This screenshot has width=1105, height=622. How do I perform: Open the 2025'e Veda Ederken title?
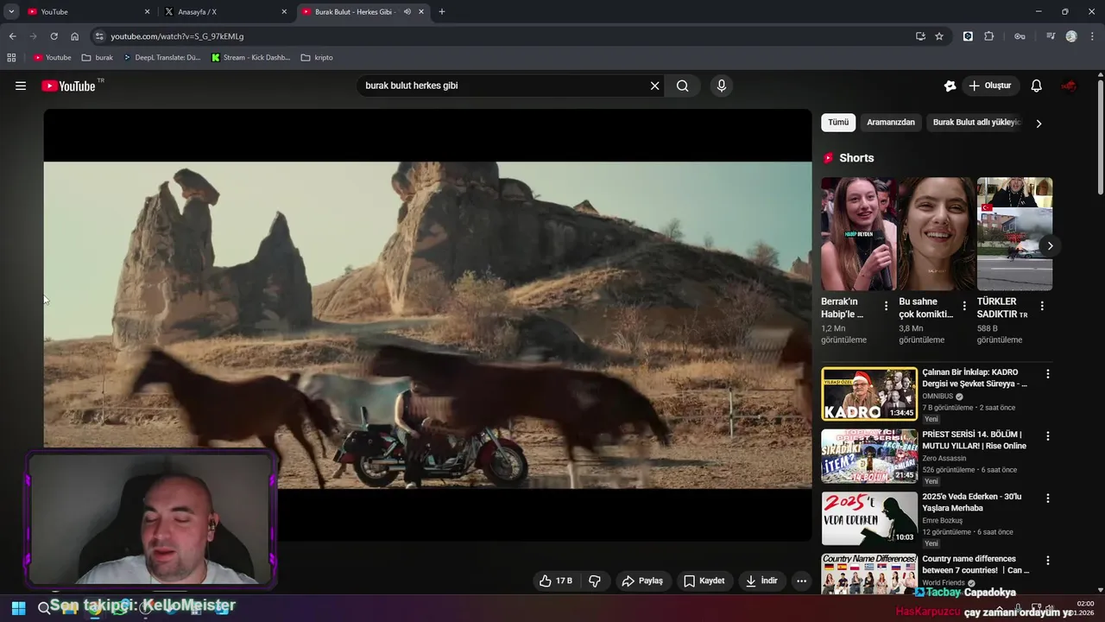pyautogui.click(x=972, y=503)
